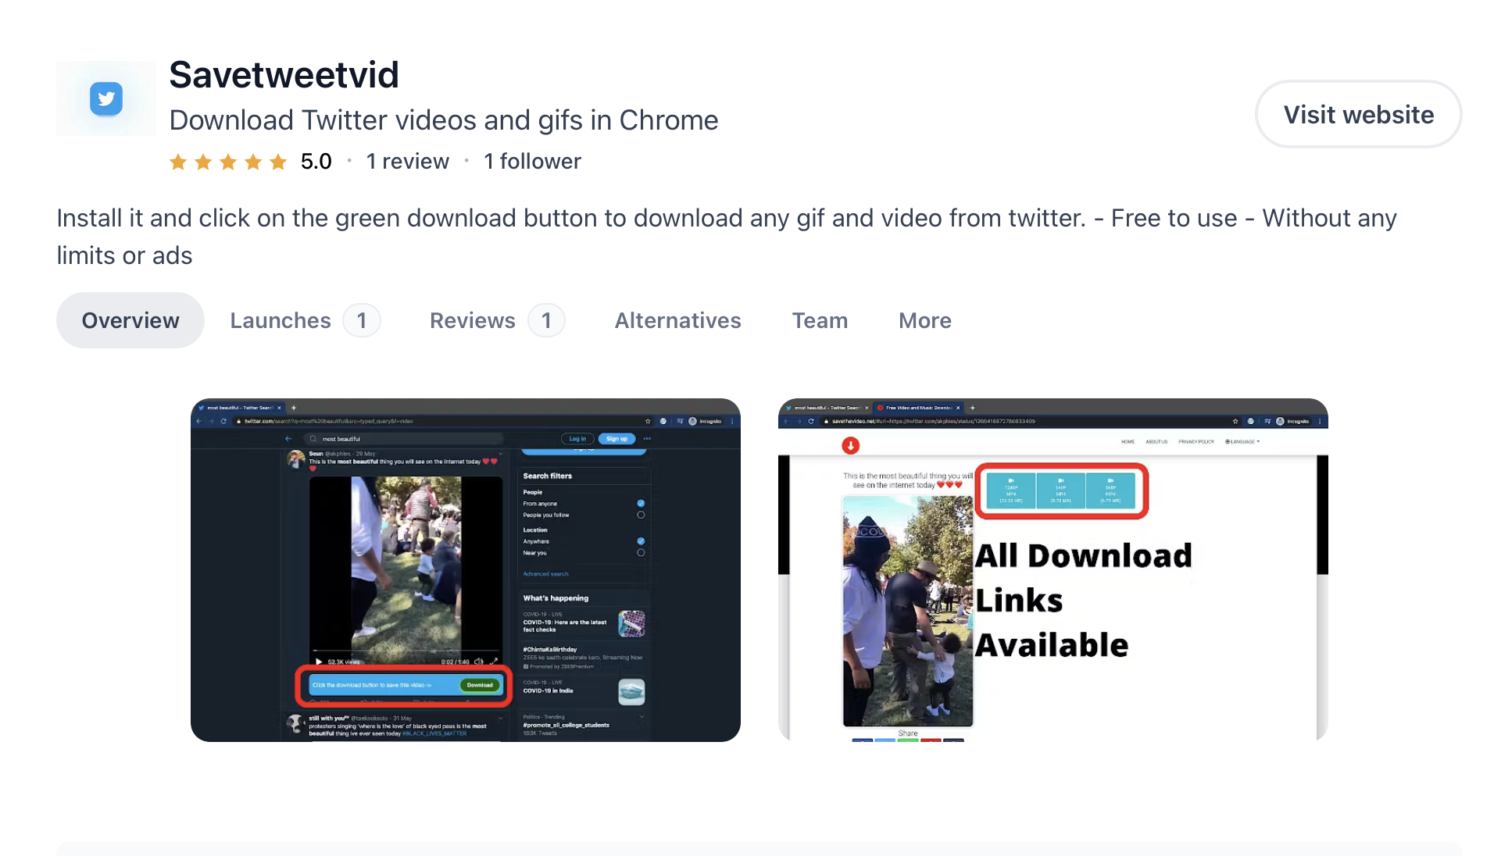Click the five-star rating
Screen dimensions: 1494x856
point(228,162)
